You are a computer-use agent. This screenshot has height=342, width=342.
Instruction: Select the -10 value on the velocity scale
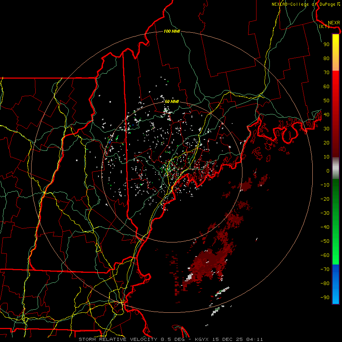point(325,185)
